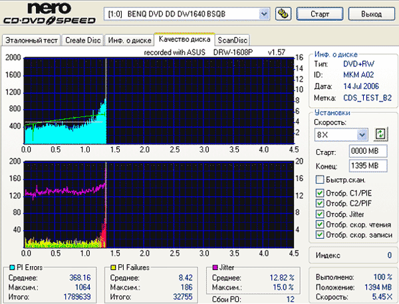This screenshot has width=399, height=304.
Task: Click the upper PI Errors graph
Action: coord(159,101)
